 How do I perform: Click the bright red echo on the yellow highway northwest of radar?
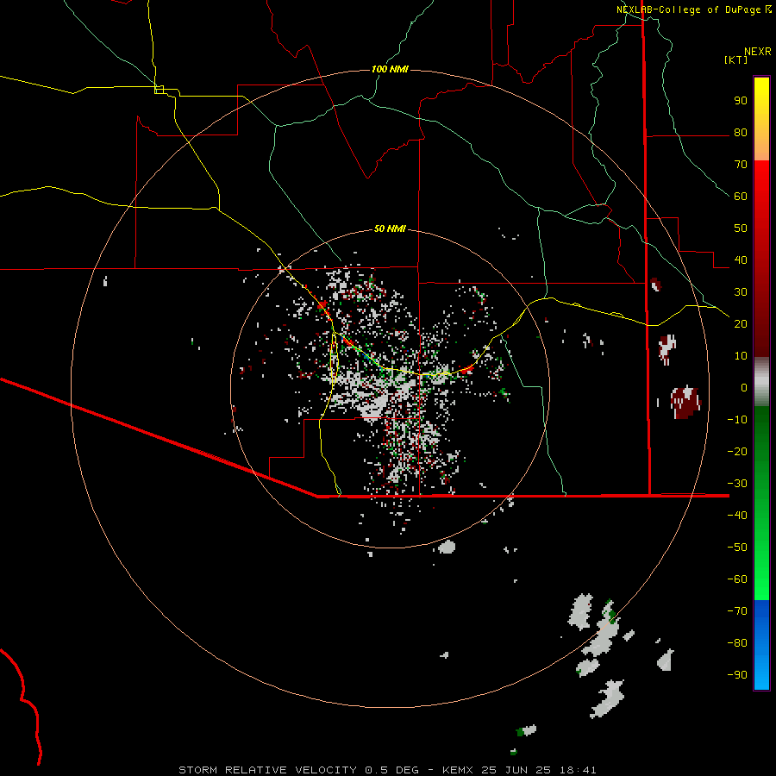(x=323, y=304)
